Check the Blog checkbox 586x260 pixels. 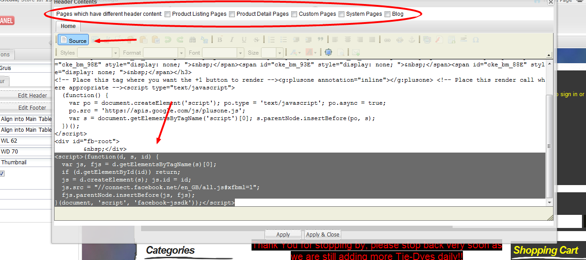[x=388, y=14]
